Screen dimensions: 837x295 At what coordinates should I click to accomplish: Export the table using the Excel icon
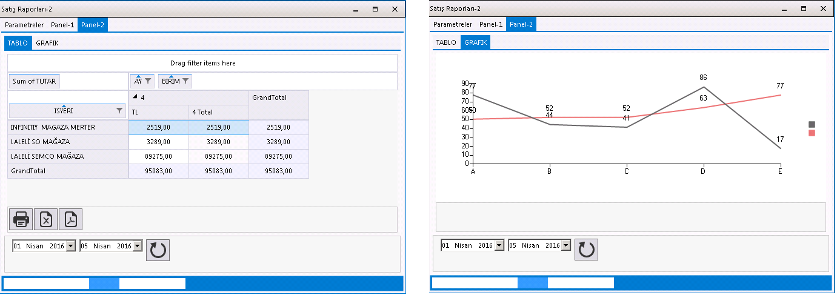pos(46,219)
